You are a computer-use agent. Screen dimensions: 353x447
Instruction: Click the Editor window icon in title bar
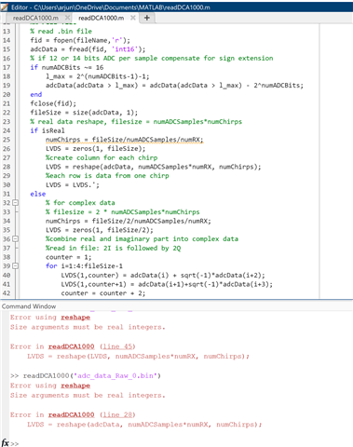[5, 7]
